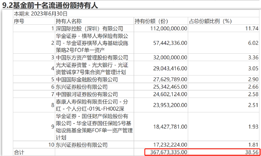The image size is (261, 156).
Task: Click the share value 32,000,000.00
Action: click(x=170, y=57)
